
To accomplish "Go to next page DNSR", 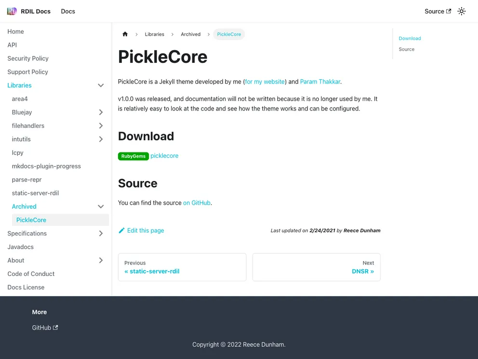I will pyautogui.click(x=316, y=267).
